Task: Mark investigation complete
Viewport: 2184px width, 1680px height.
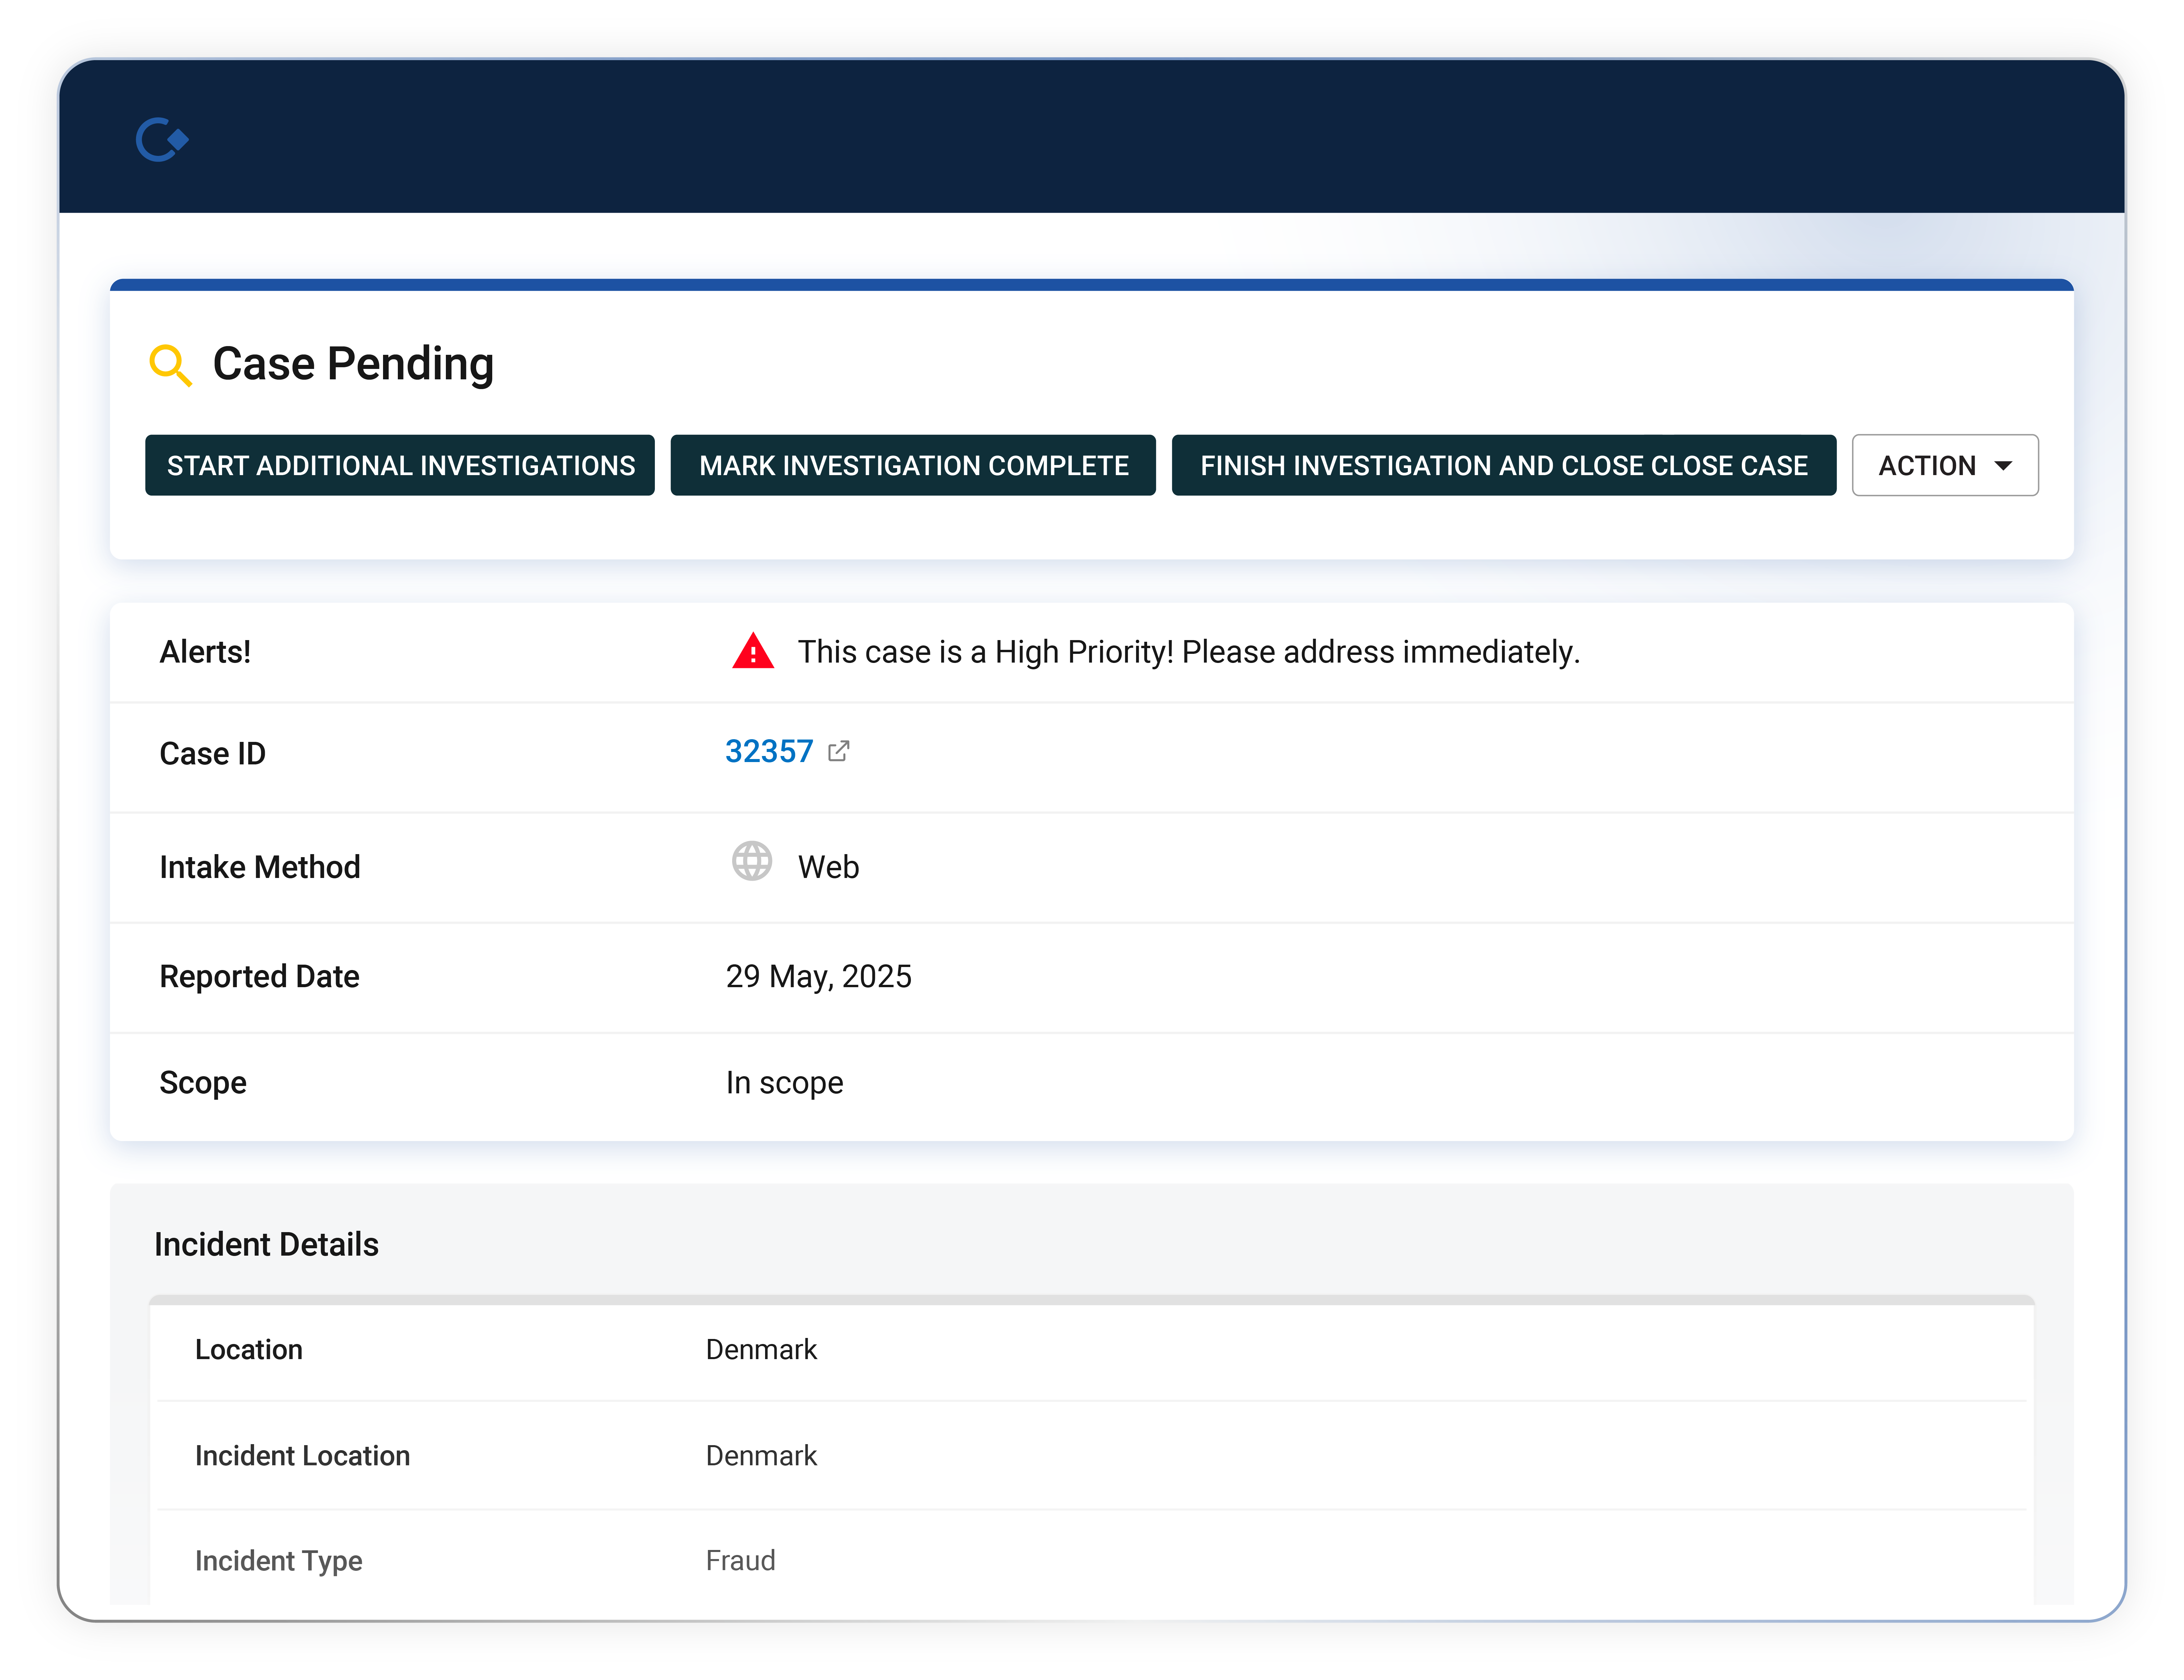Action: point(913,465)
